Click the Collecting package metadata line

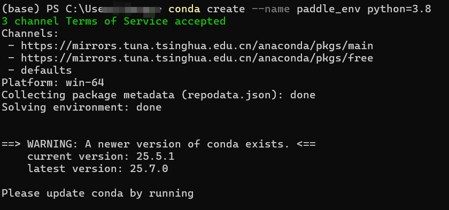tap(159, 95)
